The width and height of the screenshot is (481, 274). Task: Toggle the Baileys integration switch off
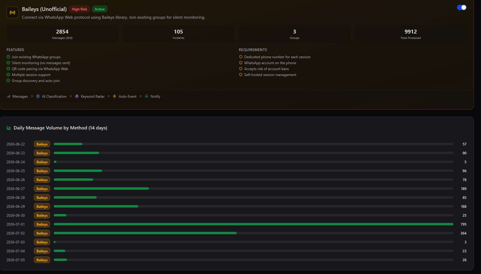(461, 7)
